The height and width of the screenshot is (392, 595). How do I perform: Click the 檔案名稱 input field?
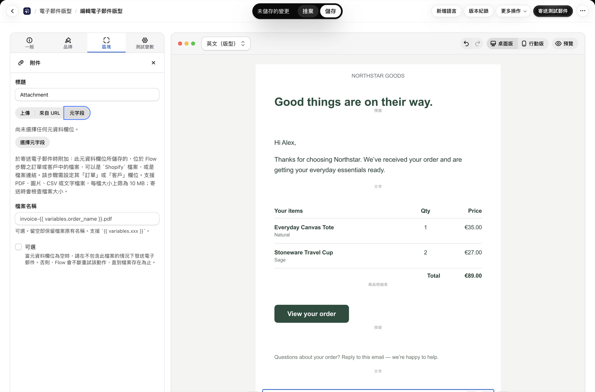point(87,219)
